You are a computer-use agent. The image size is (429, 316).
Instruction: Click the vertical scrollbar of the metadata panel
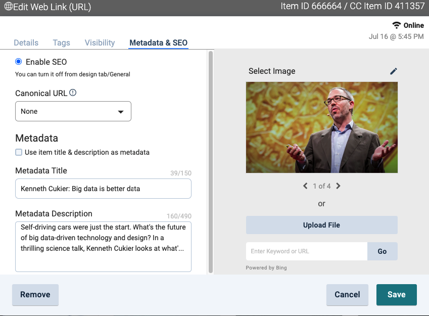[x=210, y=162]
